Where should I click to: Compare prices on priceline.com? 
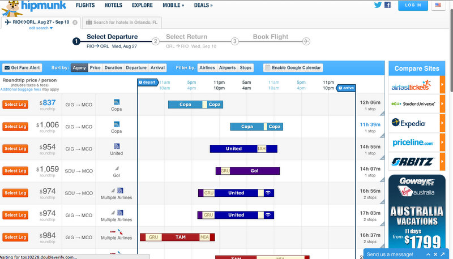[x=417, y=142]
